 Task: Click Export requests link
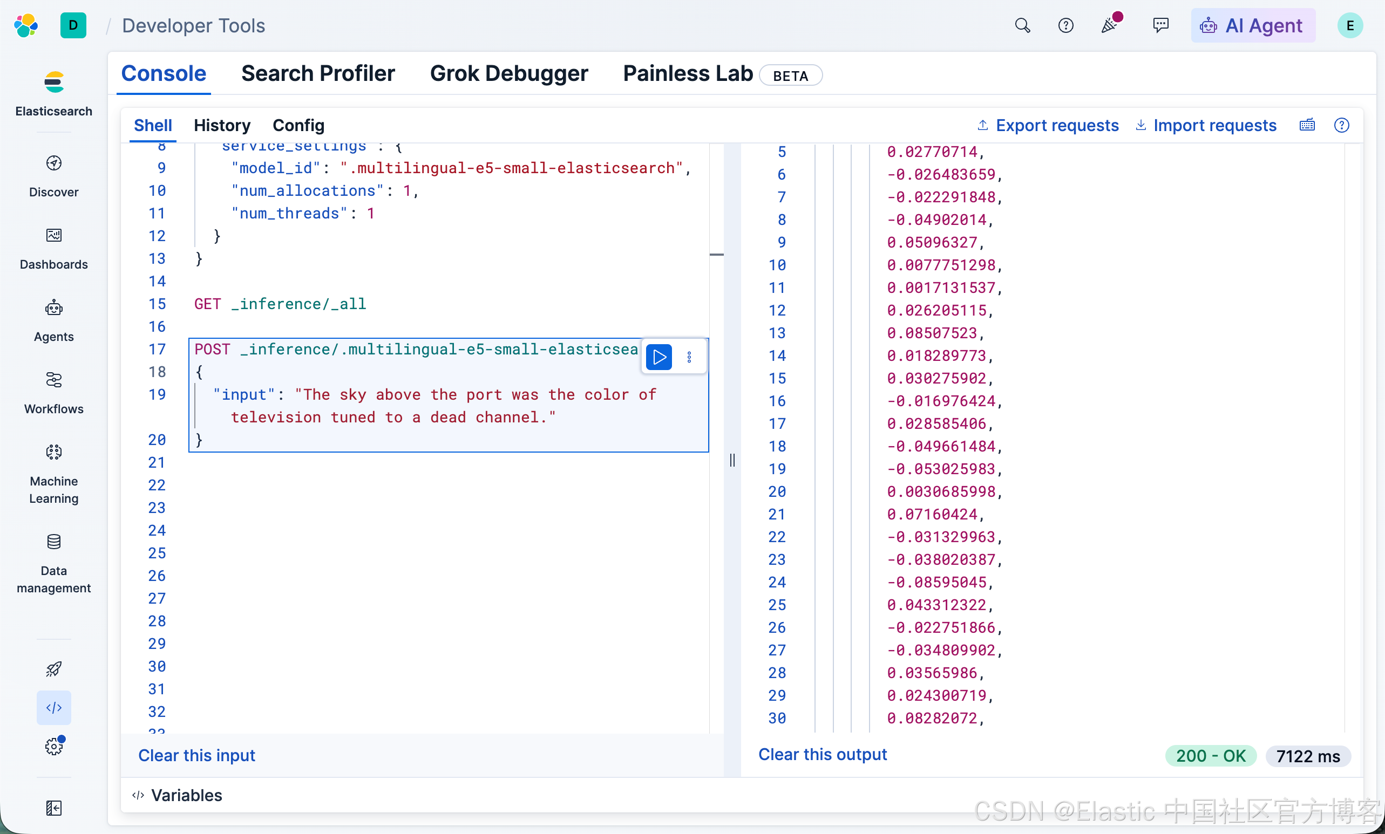point(1047,125)
